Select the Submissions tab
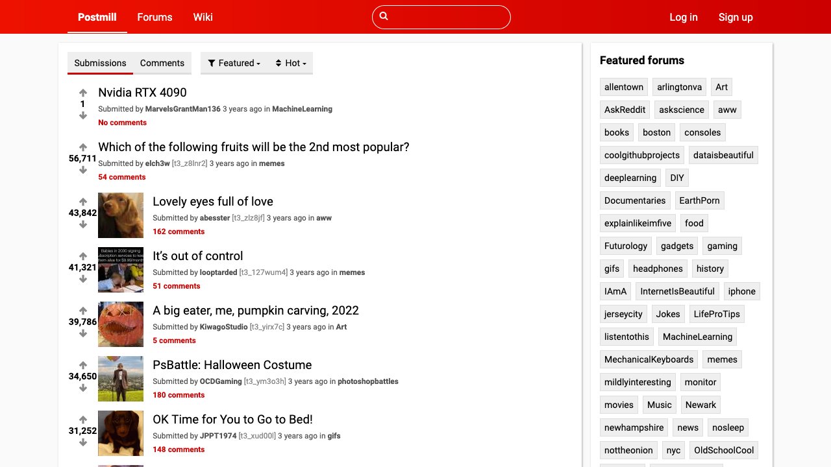 click(100, 63)
